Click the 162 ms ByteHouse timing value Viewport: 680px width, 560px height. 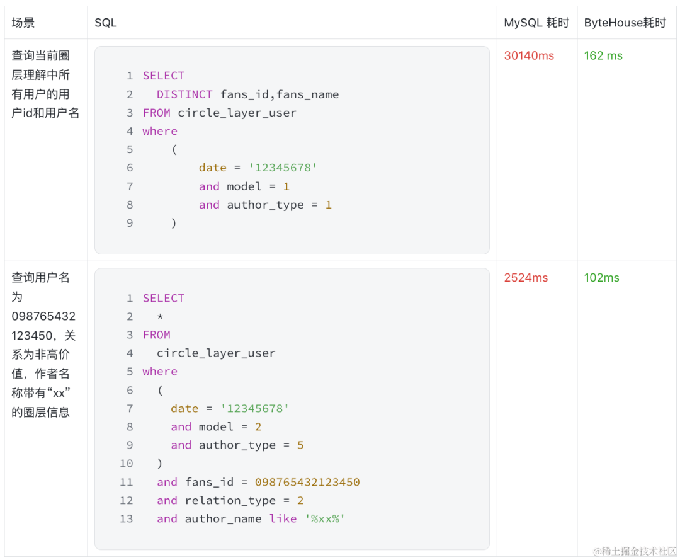click(x=603, y=55)
